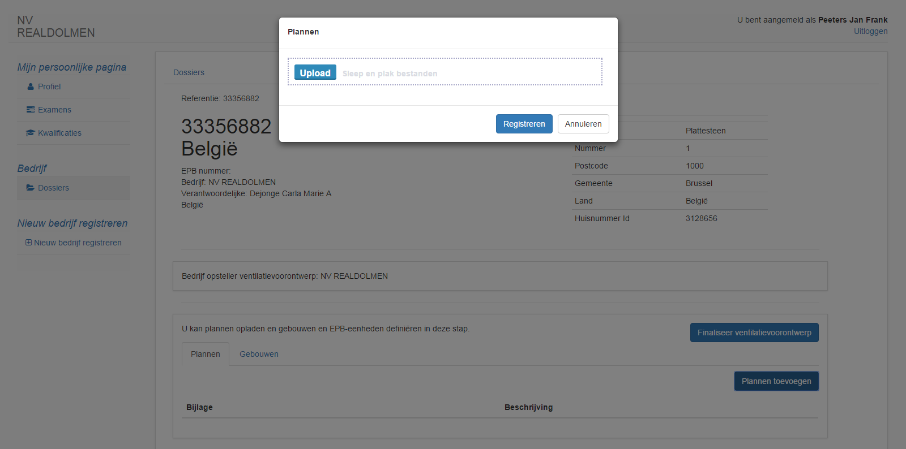Click the Postcode value 1000
Screen dimensions: 906x449
click(x=695, y=166)
